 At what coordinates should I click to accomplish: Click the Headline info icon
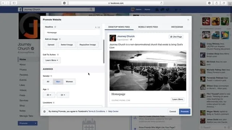pyautogui.click(x=55, y=27)
